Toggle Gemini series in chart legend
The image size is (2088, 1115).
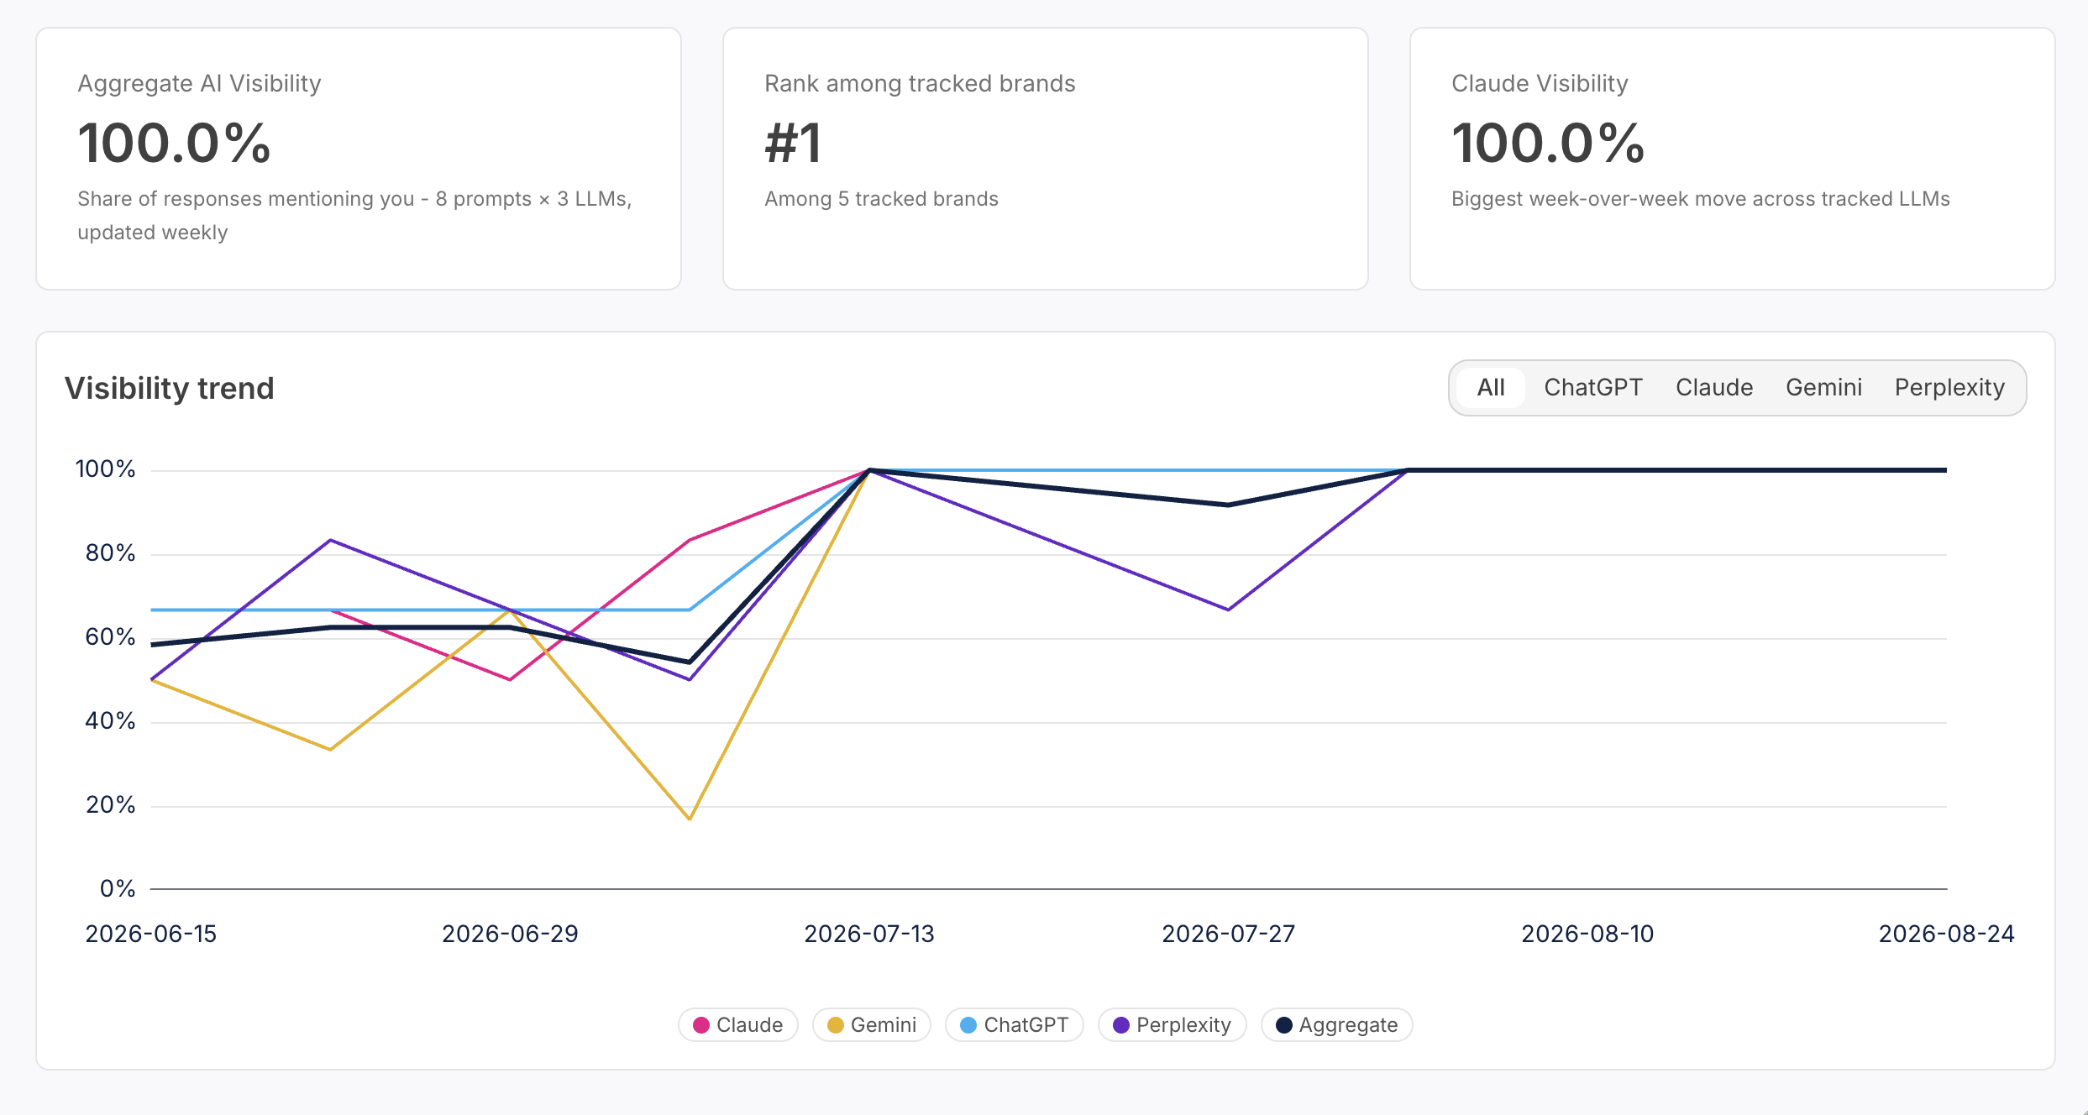click(x=872, y=1024)
